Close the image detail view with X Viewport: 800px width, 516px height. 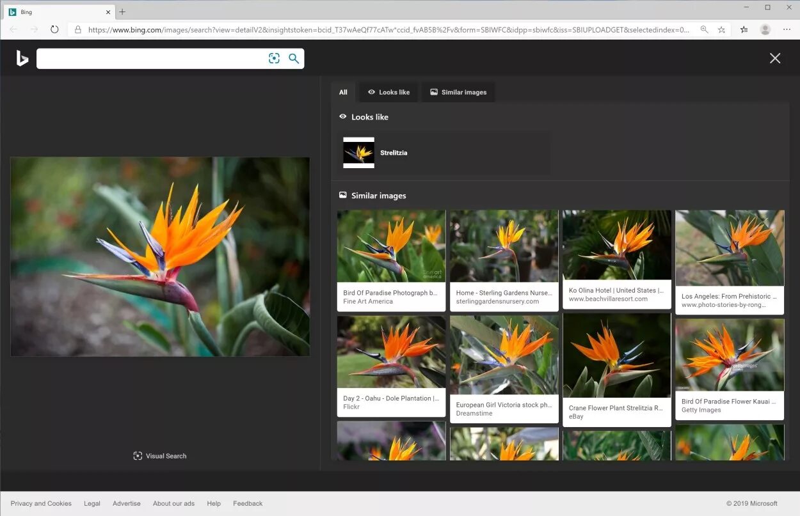point(775,58)
